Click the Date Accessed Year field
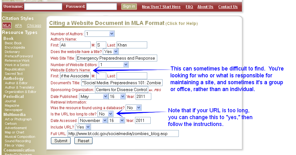Screen dimensions: 296x155 143,120
